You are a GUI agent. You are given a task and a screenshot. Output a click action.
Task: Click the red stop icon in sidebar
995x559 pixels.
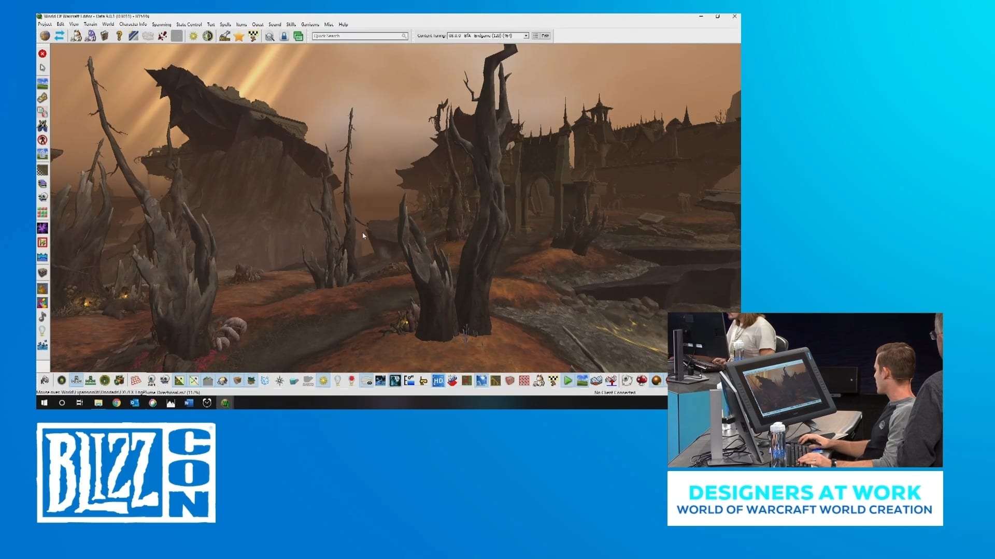tap(42, 54)
